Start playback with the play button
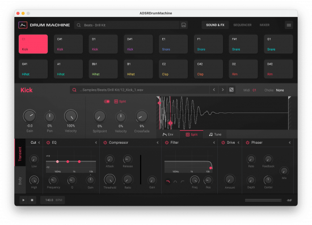312x225 pixels. click(23, 200)
